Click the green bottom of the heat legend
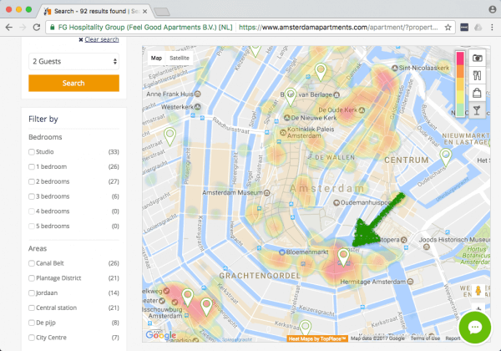Image resolution: width=501 pixels, height=351 pixels. pos(460,109)
